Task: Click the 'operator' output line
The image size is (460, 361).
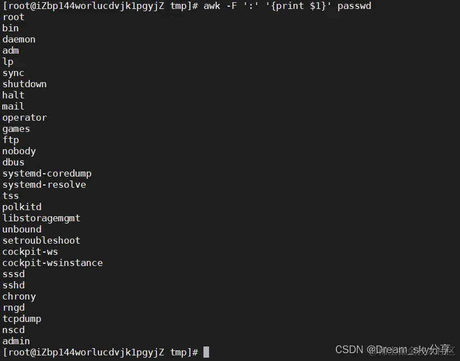Action: 25,117
